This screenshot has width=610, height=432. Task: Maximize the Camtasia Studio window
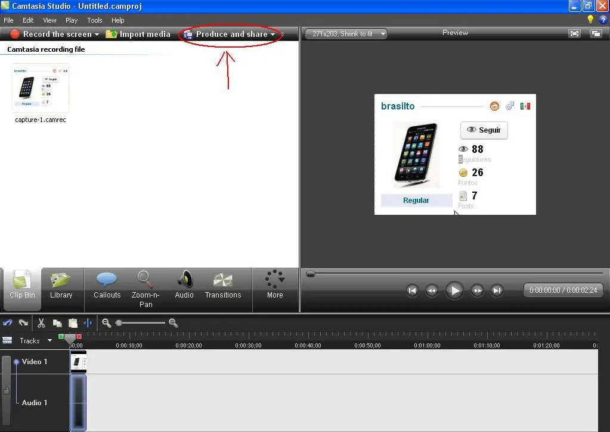pos(588,6)
